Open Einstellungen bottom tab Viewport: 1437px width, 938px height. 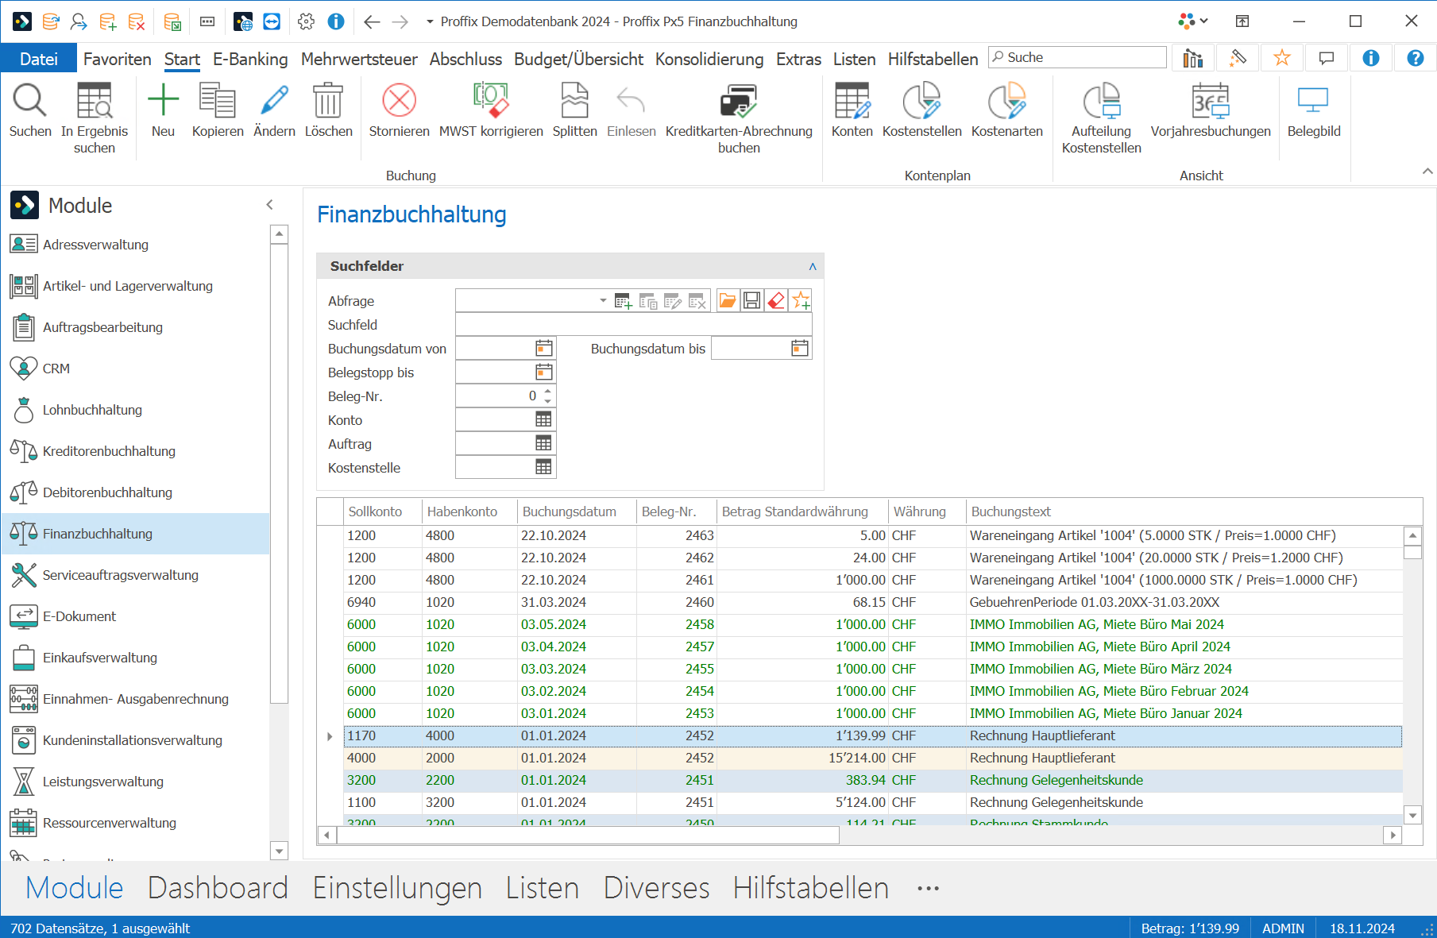397,887
